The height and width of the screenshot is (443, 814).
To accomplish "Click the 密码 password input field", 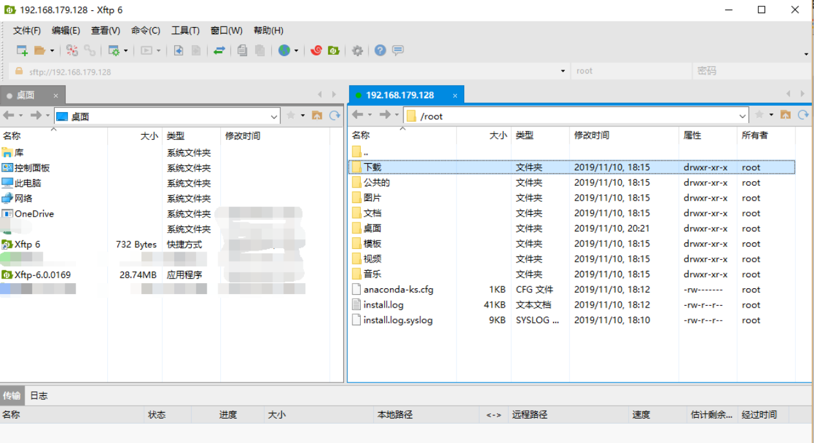I will tap(749, 71).
